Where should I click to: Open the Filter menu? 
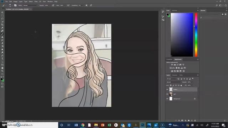point(36,1)
